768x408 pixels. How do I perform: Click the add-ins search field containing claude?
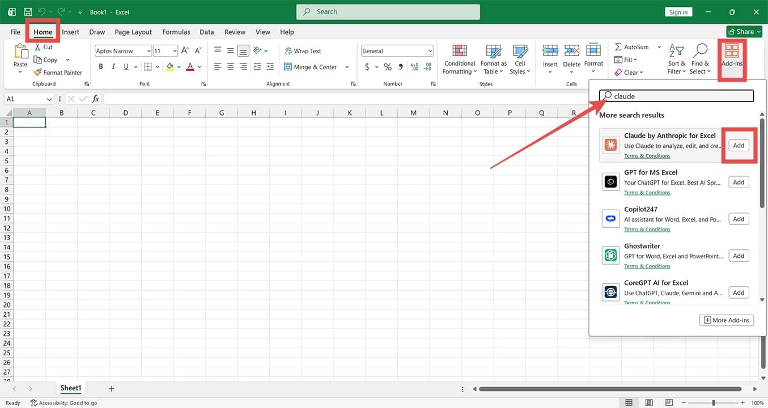[x=677, y=96]
